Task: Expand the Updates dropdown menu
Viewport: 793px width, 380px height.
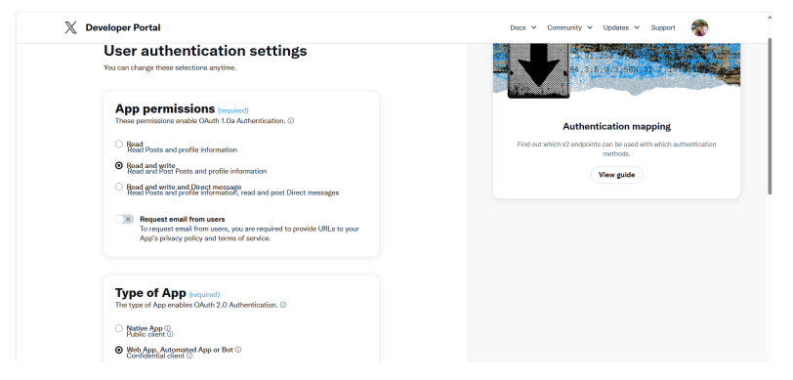Action: click(621, 27)
